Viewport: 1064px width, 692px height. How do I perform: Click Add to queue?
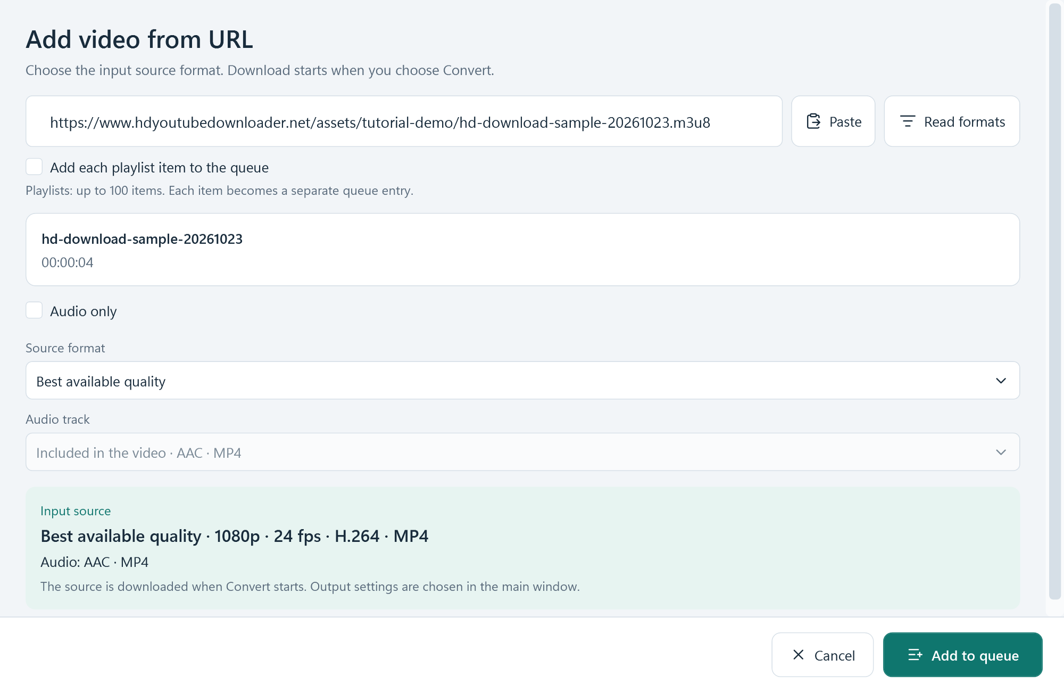pyautogui.click(x=962, y=655)
